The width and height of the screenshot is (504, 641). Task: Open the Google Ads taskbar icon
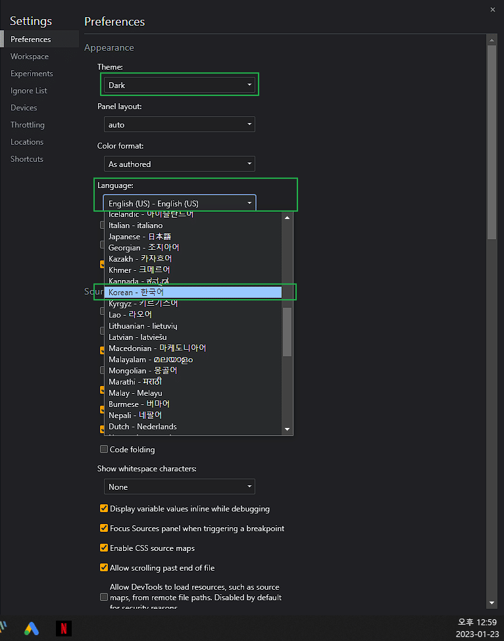(32, 629)
